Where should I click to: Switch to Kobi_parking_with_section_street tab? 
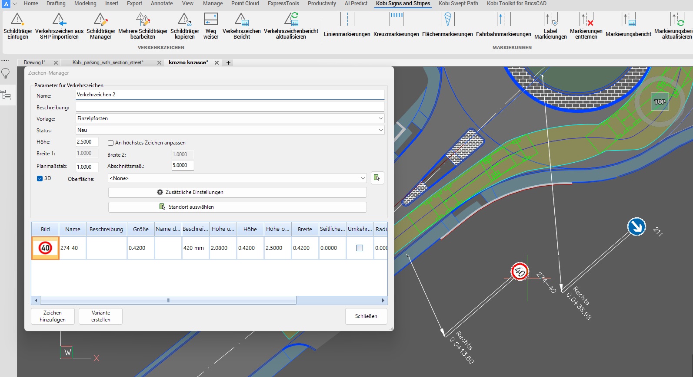[x=108, y=62]
